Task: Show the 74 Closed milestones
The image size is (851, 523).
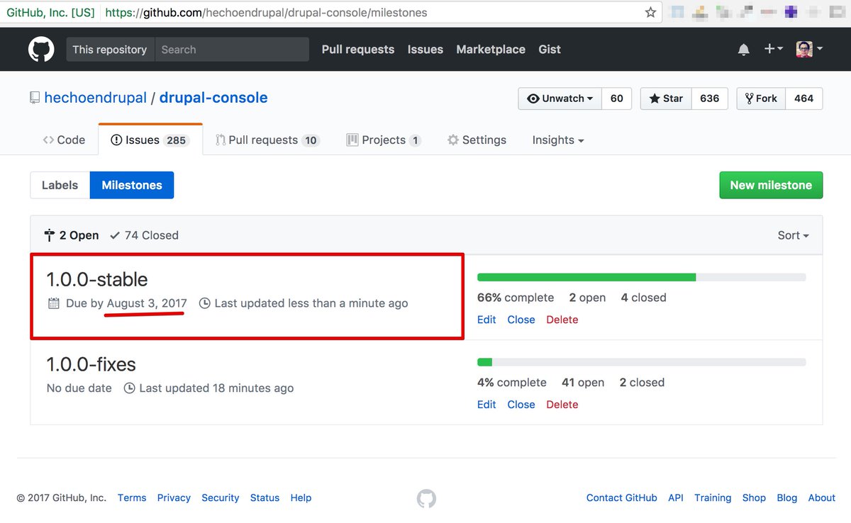Action: (x=144, y=235)
